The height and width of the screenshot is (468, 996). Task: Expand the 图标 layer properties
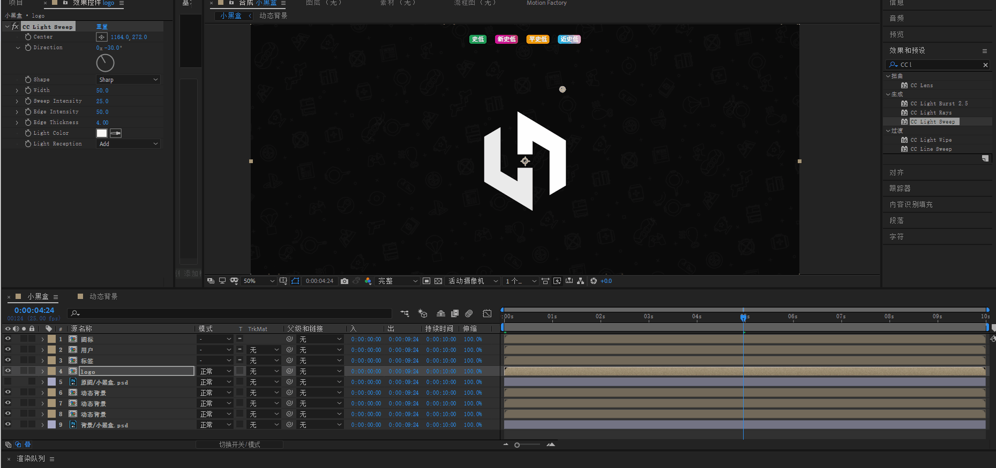point(42,339)
